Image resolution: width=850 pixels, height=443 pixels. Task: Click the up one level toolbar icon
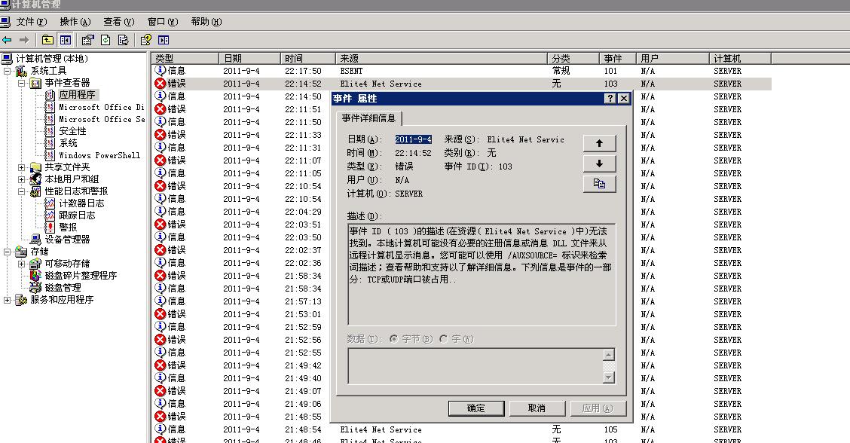tap(47, 40)
